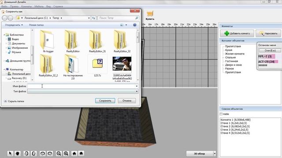
Task: Open the Правка menu
Action: [14, 6]
